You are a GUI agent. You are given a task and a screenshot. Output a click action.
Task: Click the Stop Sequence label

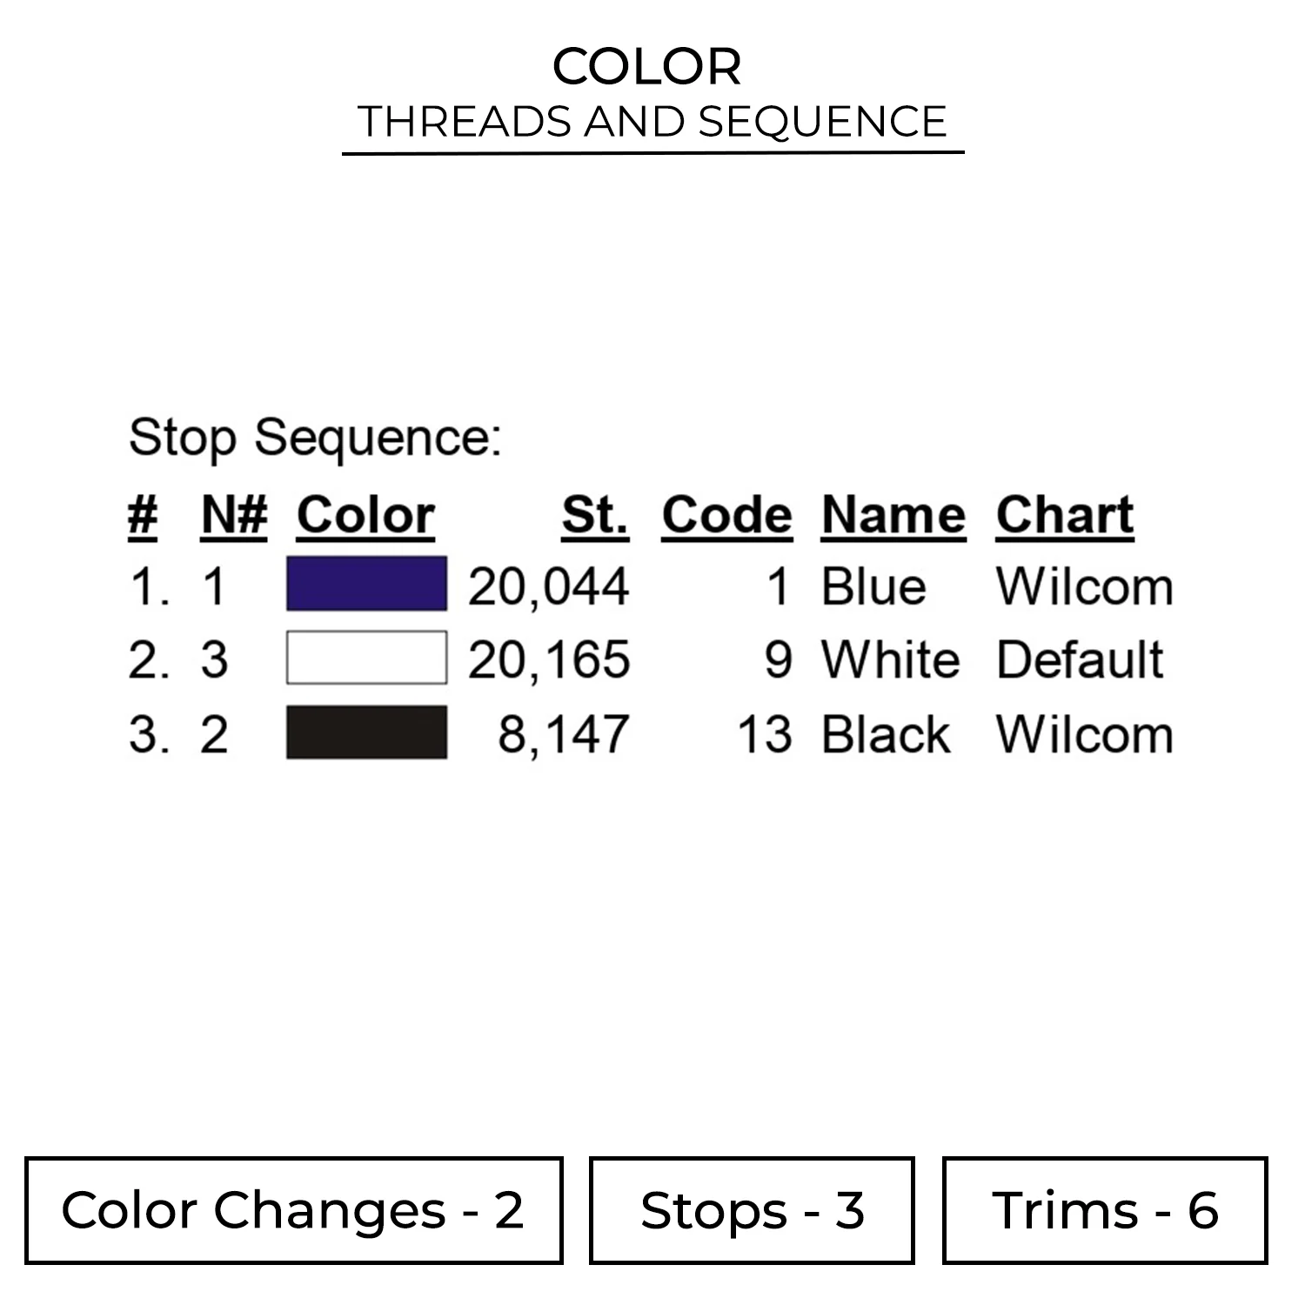tap(315, 437)
